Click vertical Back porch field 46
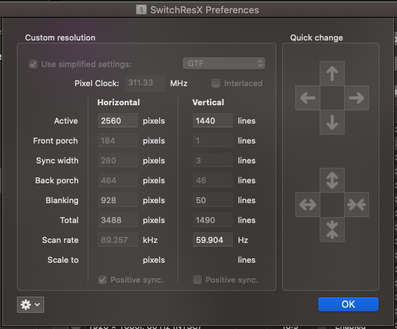This screenshot has height=329, width=397. (x=213, y=180)
